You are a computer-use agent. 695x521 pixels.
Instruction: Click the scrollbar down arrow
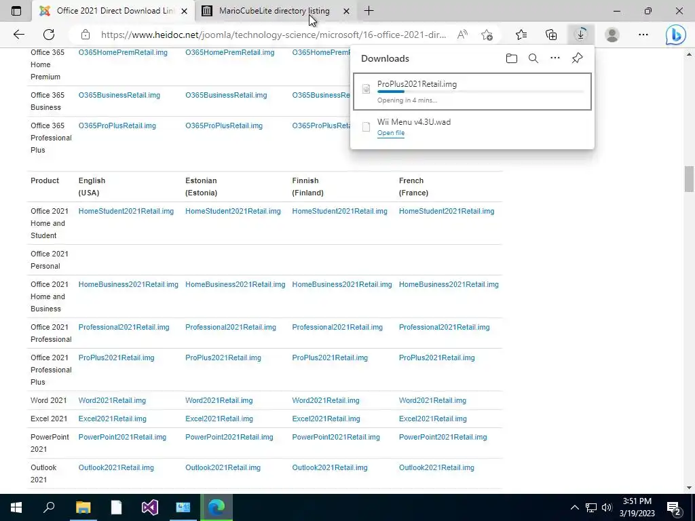point(689,488)
